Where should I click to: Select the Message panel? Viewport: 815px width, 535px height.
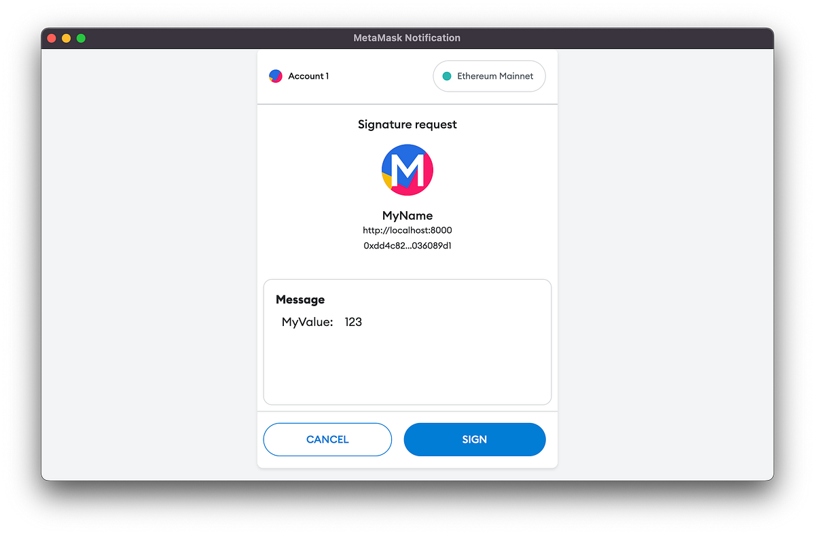coord(407,342)
